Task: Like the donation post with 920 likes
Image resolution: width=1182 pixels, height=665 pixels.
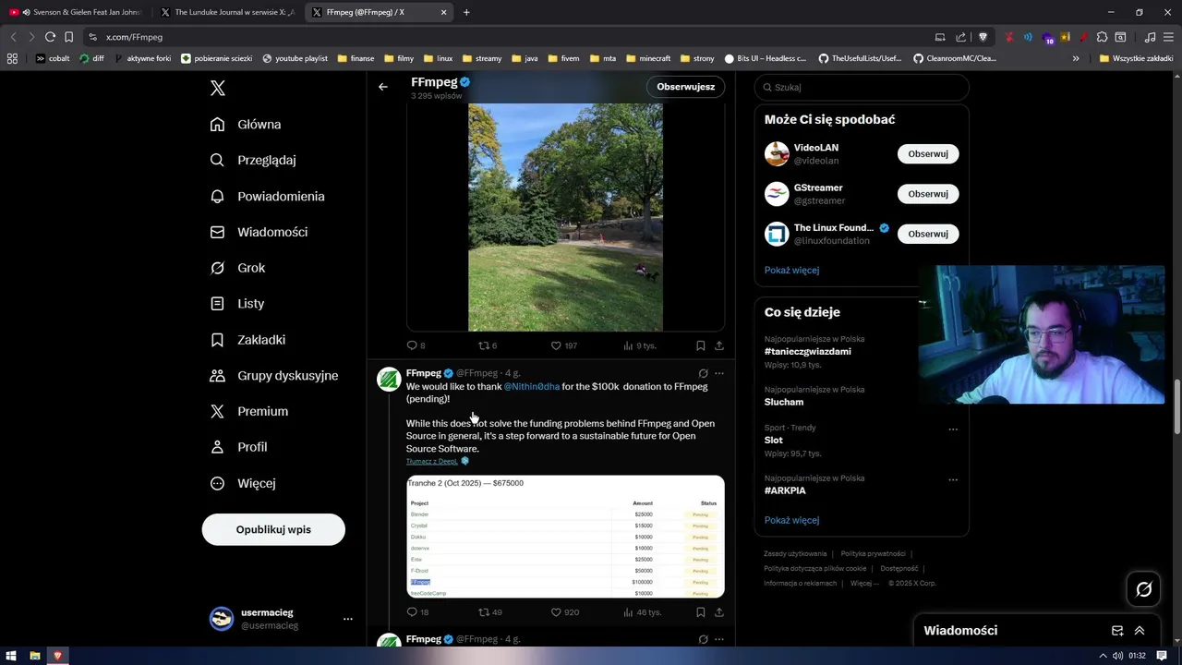Action: point(564,612)
